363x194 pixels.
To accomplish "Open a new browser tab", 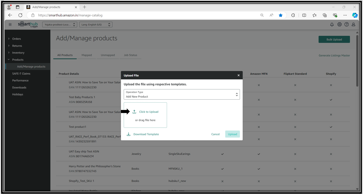I will [85, 7].
